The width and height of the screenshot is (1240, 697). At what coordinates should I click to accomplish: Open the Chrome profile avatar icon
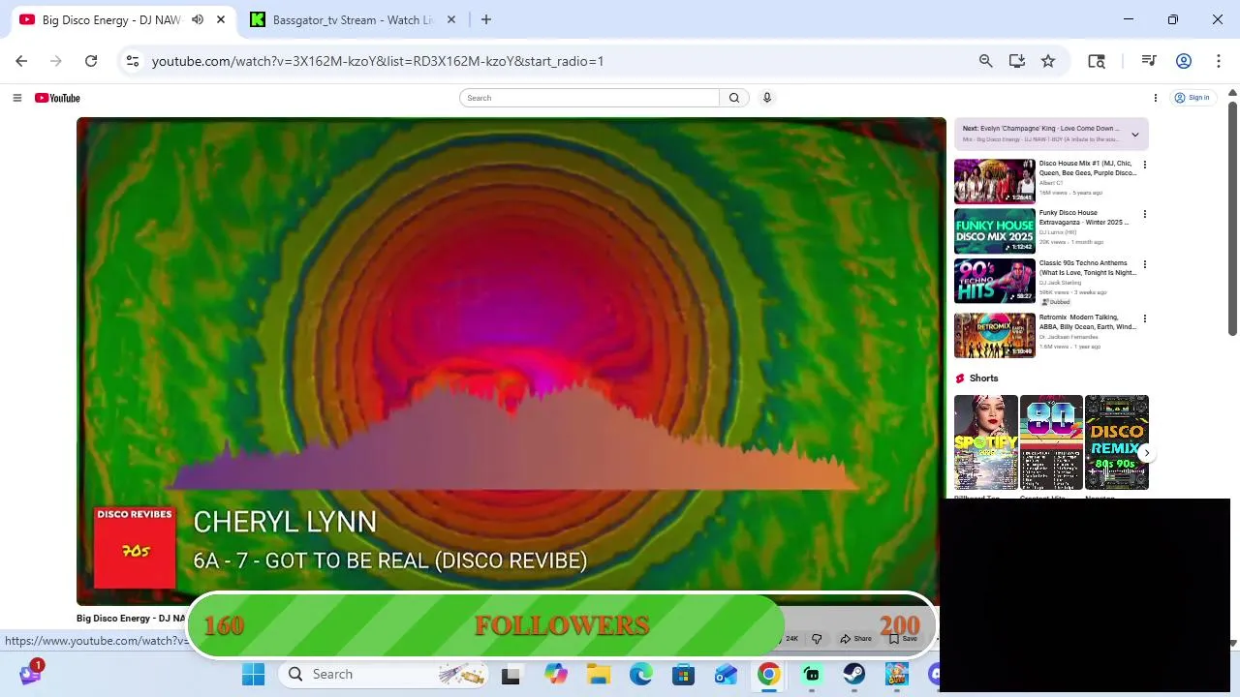click(x=1184, y=61)
